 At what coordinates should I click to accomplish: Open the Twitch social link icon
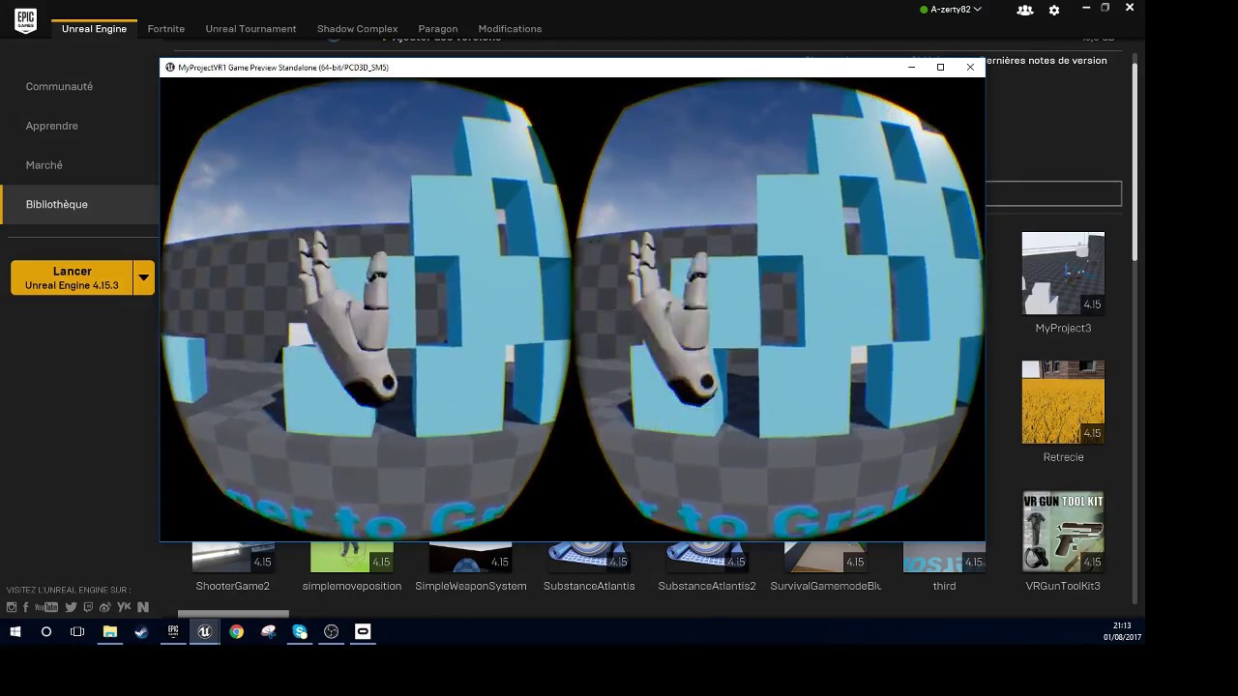pyautogui.click(x=88, y=607)
